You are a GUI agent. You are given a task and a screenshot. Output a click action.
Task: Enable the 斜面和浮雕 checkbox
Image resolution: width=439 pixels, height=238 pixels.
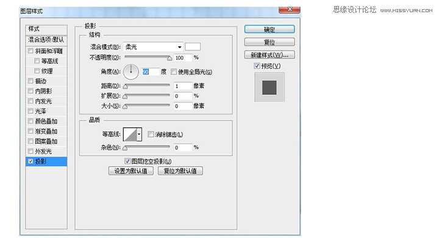[x=30, y=51]
